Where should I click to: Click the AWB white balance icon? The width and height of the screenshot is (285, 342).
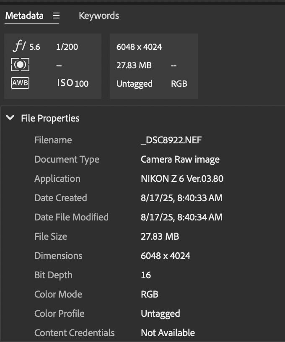click(x=20, y=83)
